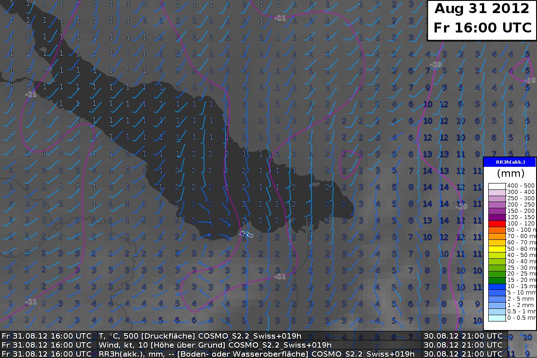Click the Fr 16:00 UTC time label
Viewport: 537px width, 358px height.
click(x=481, y=28)
